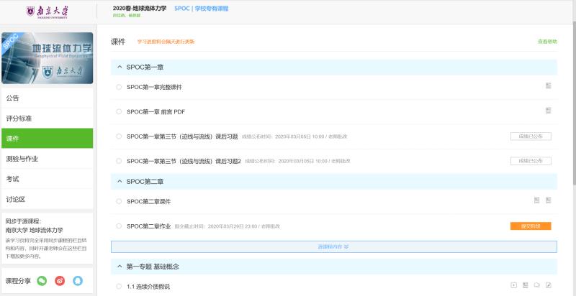Viewport: 576px width, 296px height.
Task: Share the course via WeChat icon
Action: [x=42, y=281]
